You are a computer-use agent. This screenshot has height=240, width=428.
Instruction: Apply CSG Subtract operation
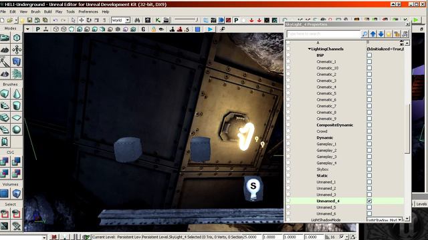tap(17, 161)
